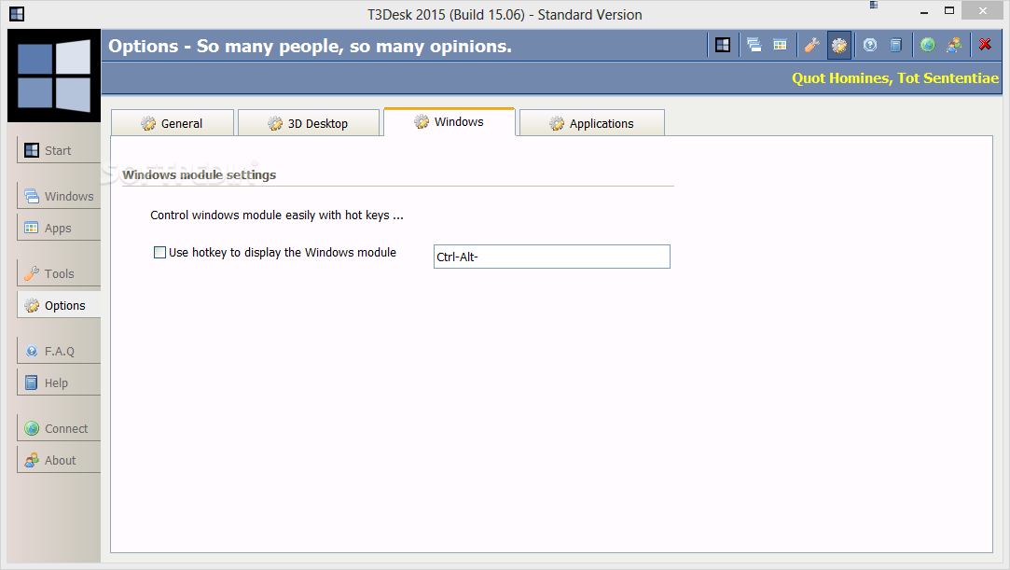This screenshot has width=1010, height=570.
Task: Click the T3Desk title bar app icon
Action: [x=17, y=14]
